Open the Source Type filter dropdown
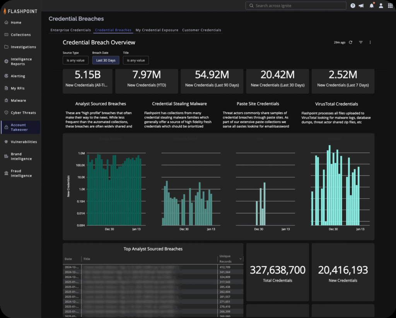This screenshot has width=396, height=318. pyautogui.click(x=75, y=60)
